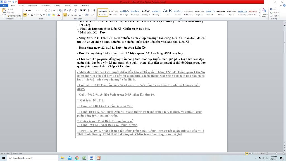Click the Format Painter tool
286x161 pixels.
click(15, 16)
